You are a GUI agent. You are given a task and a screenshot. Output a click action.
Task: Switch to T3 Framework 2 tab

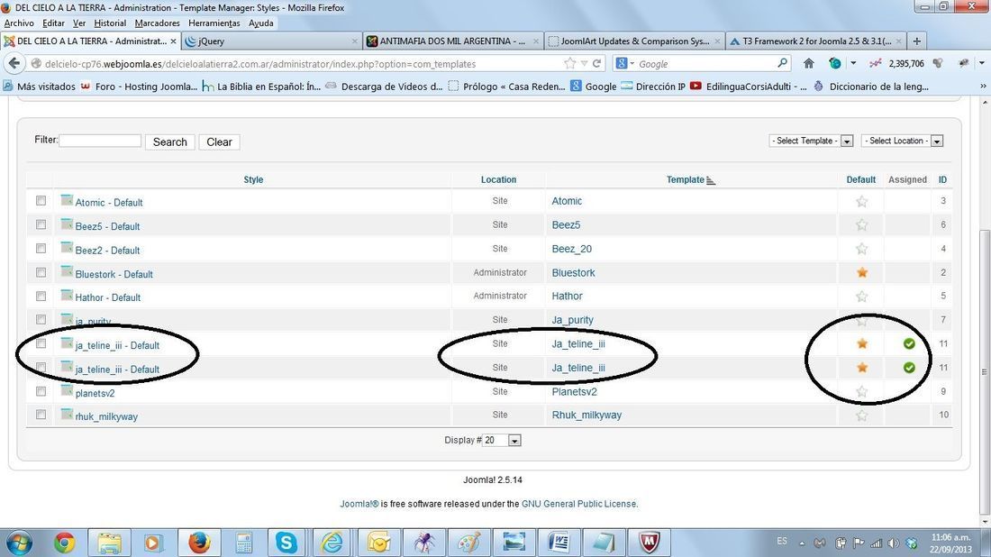[x=816, y=41]
